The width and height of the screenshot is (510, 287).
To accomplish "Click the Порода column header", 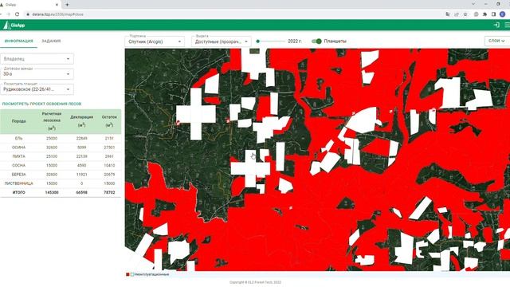I will (18, 121).
